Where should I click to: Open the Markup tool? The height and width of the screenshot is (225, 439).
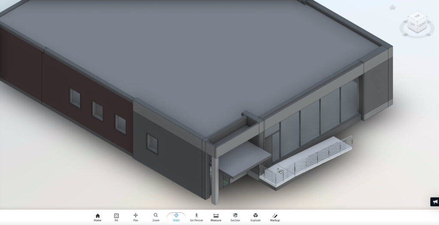pos(275,217)
